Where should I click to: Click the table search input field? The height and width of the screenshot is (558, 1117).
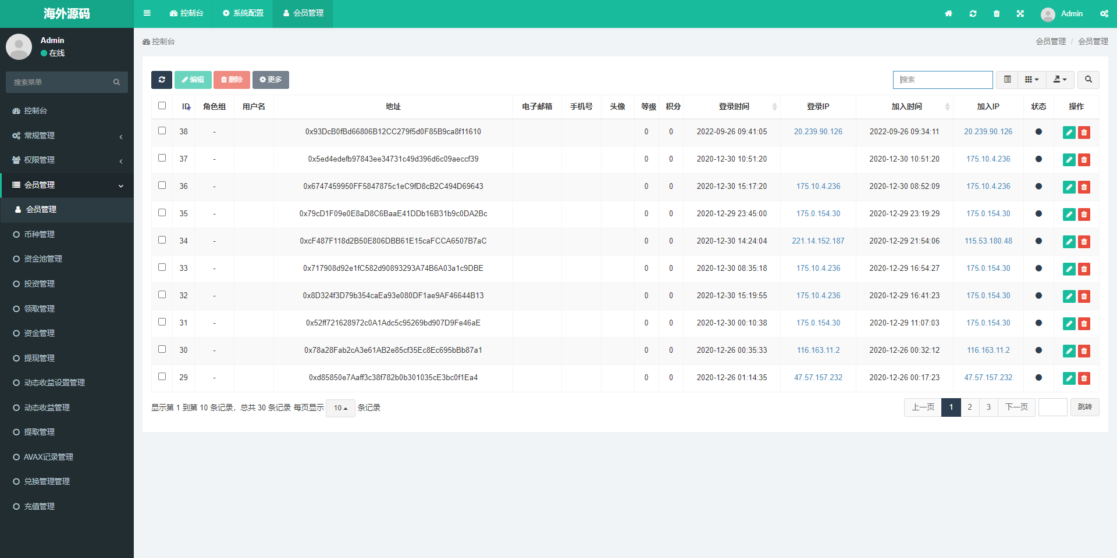click(x=942, y=80)
